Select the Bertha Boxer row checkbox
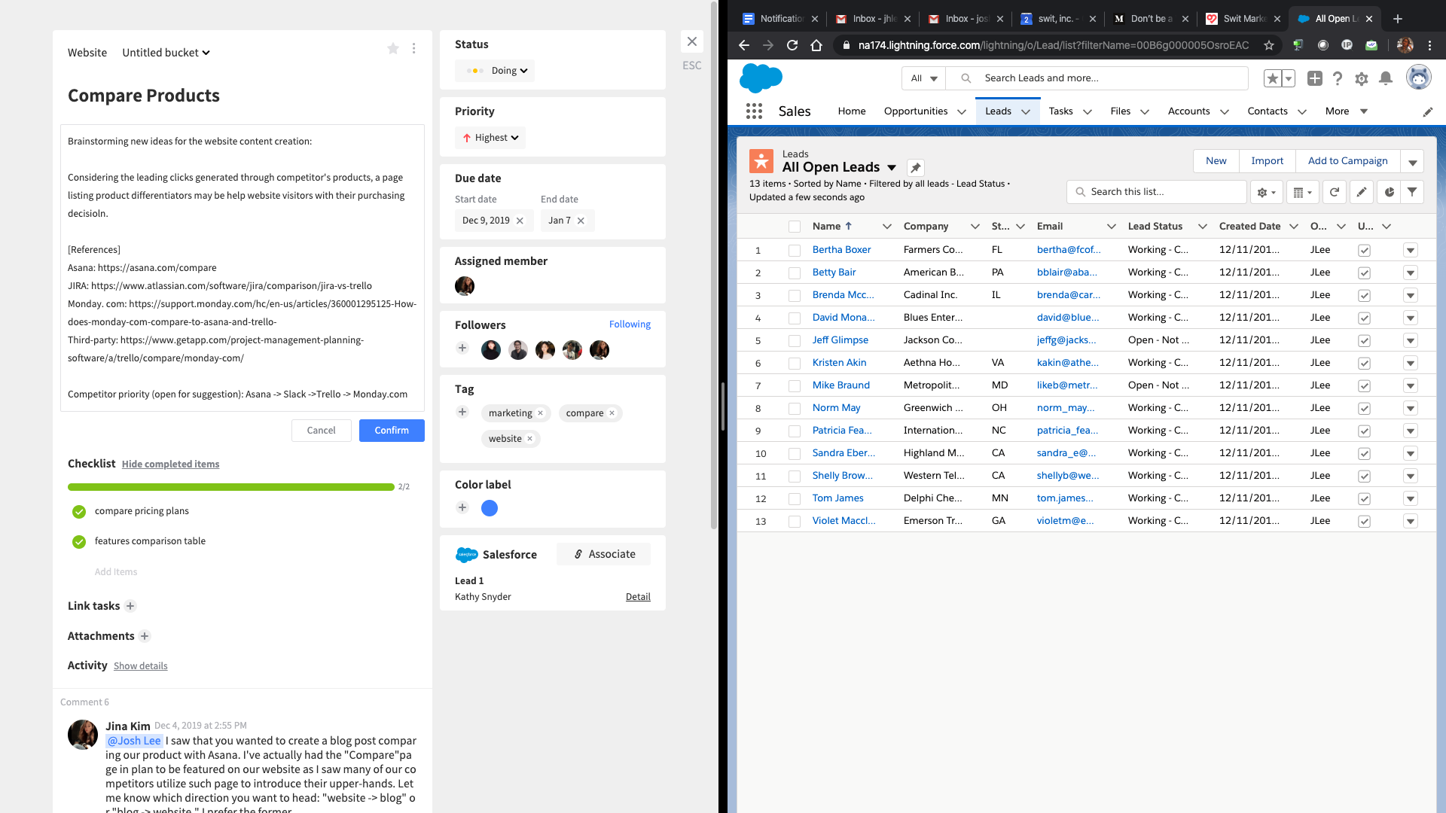The height and width of the screenshot is (813, 1446). [794, 251]
